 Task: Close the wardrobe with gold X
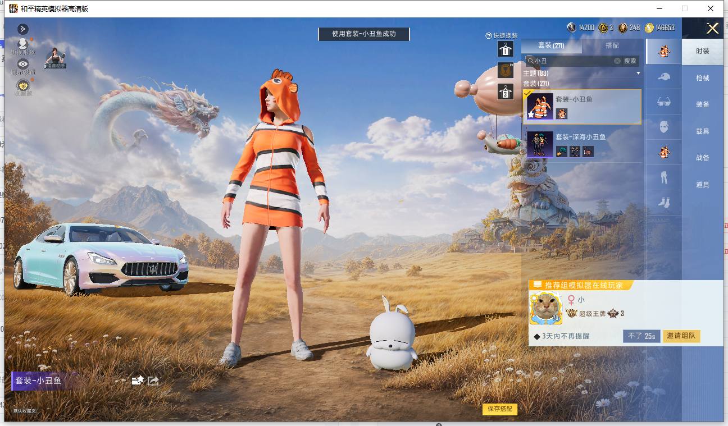click(x=713, y=29)
